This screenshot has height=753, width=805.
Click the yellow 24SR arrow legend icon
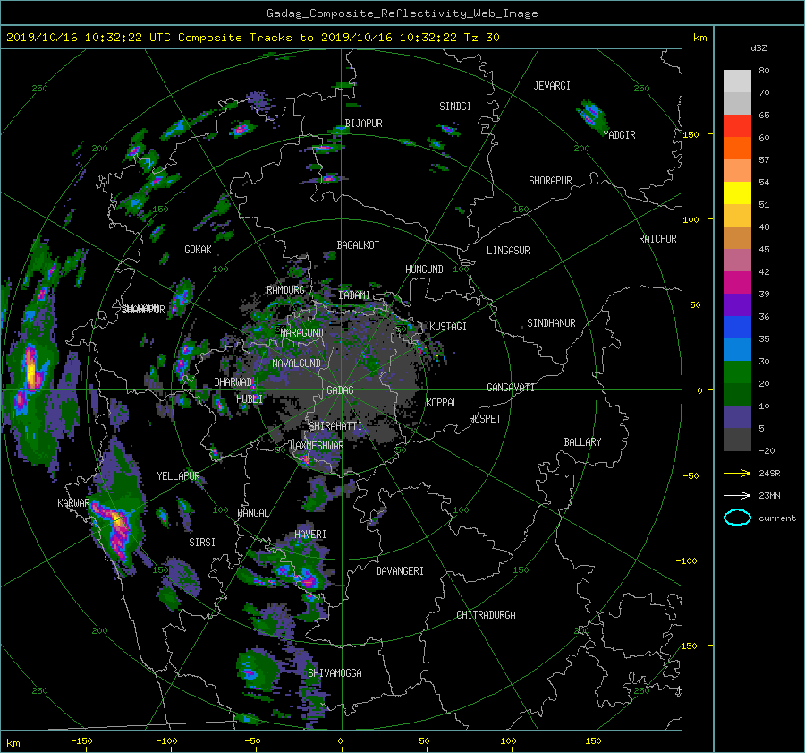point(737,473)
